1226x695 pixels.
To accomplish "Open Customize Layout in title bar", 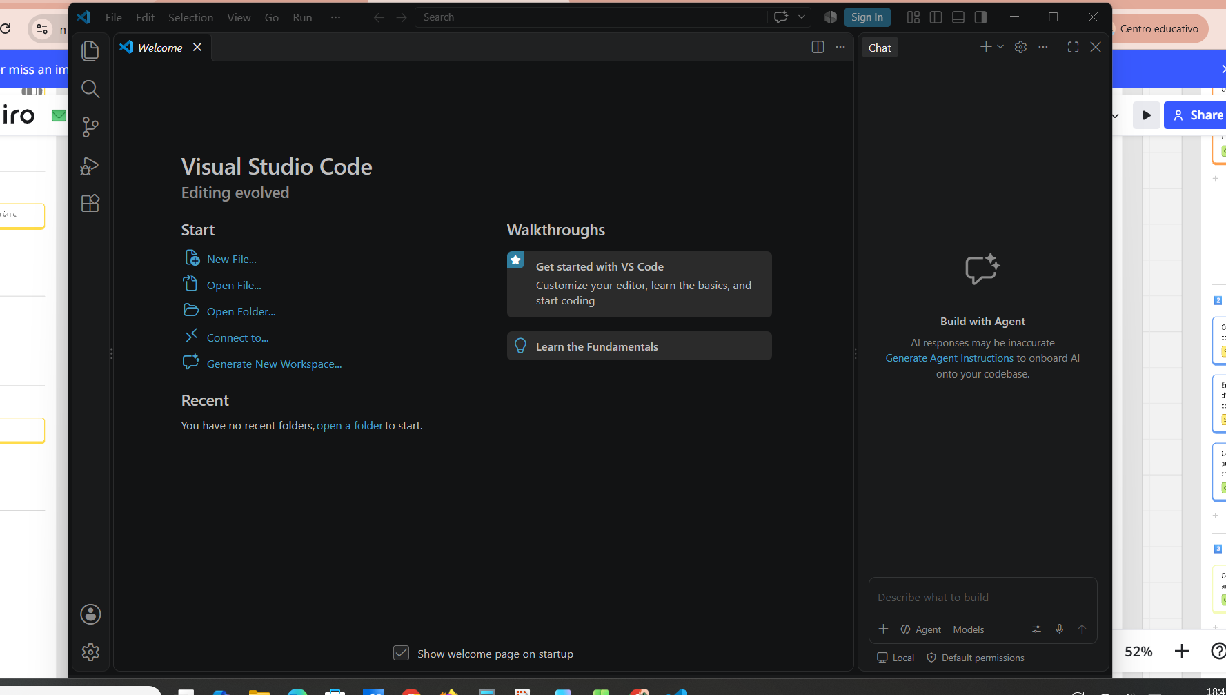I will coord(913,17).
